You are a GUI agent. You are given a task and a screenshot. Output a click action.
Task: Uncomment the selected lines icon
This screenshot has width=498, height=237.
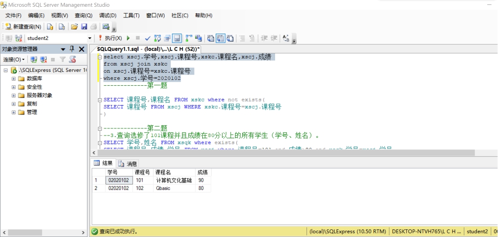[252, 39]
